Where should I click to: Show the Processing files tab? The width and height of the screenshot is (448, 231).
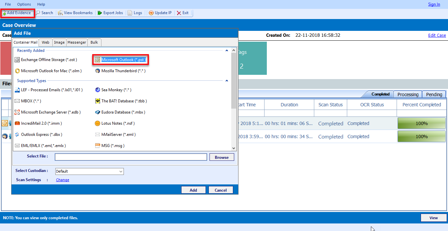[408, 94]
